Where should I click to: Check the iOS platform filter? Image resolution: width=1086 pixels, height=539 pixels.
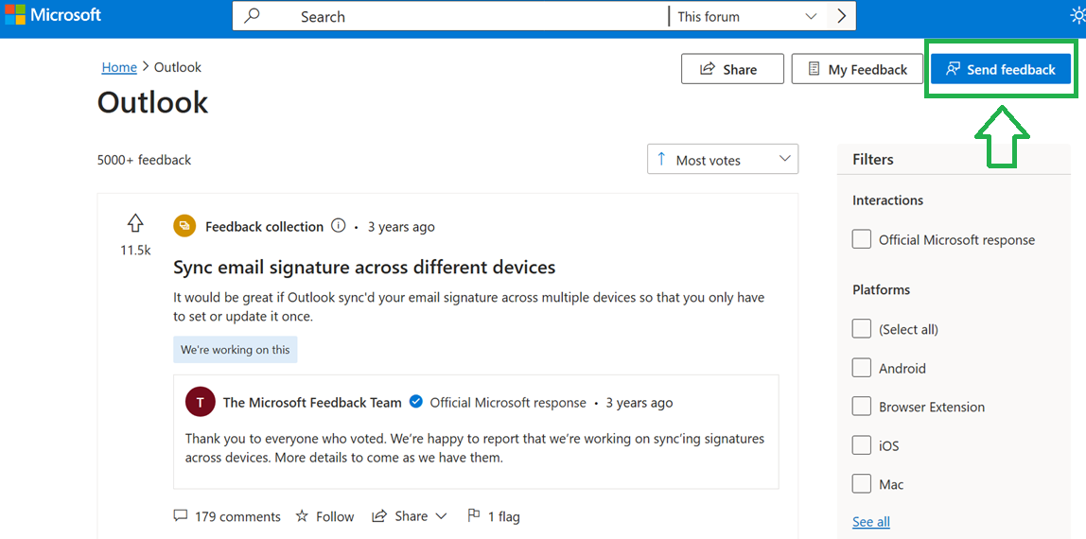[862, 444]
